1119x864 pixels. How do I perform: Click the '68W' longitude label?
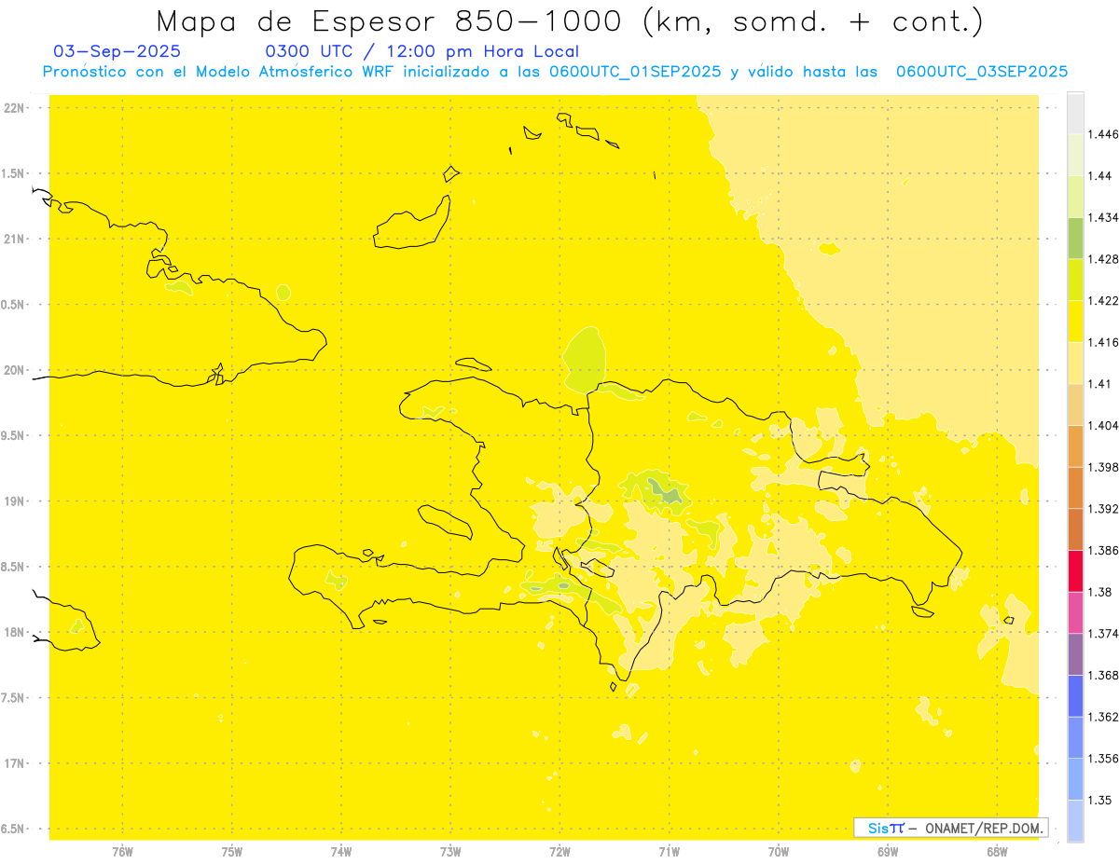click(x=997, y=851)
